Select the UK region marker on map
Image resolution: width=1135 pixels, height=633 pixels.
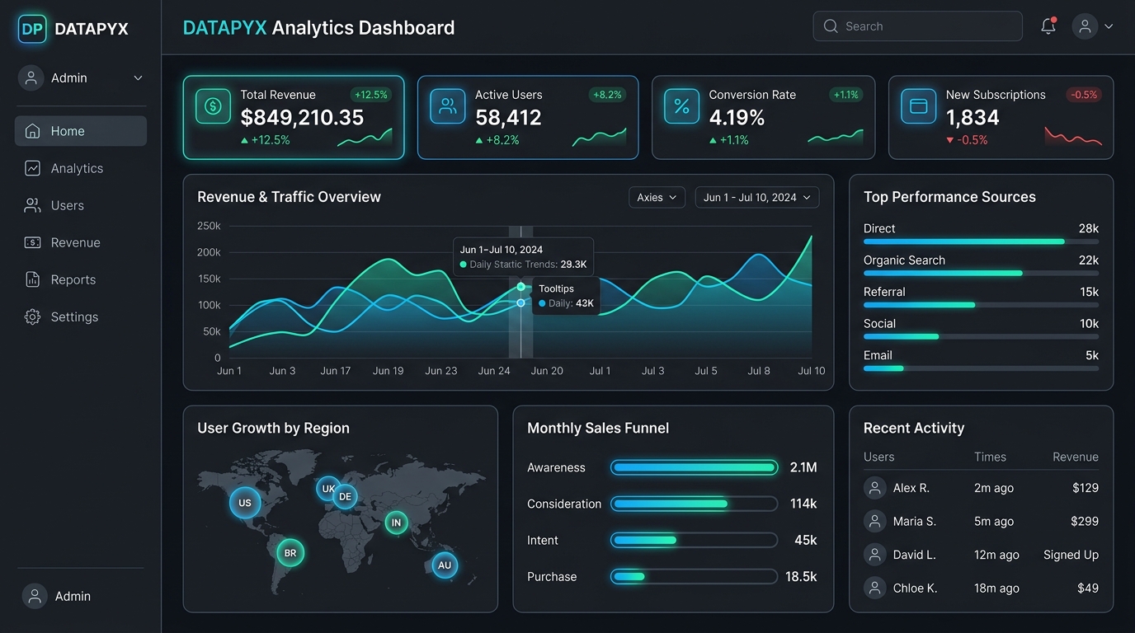[x=327, y=489]
